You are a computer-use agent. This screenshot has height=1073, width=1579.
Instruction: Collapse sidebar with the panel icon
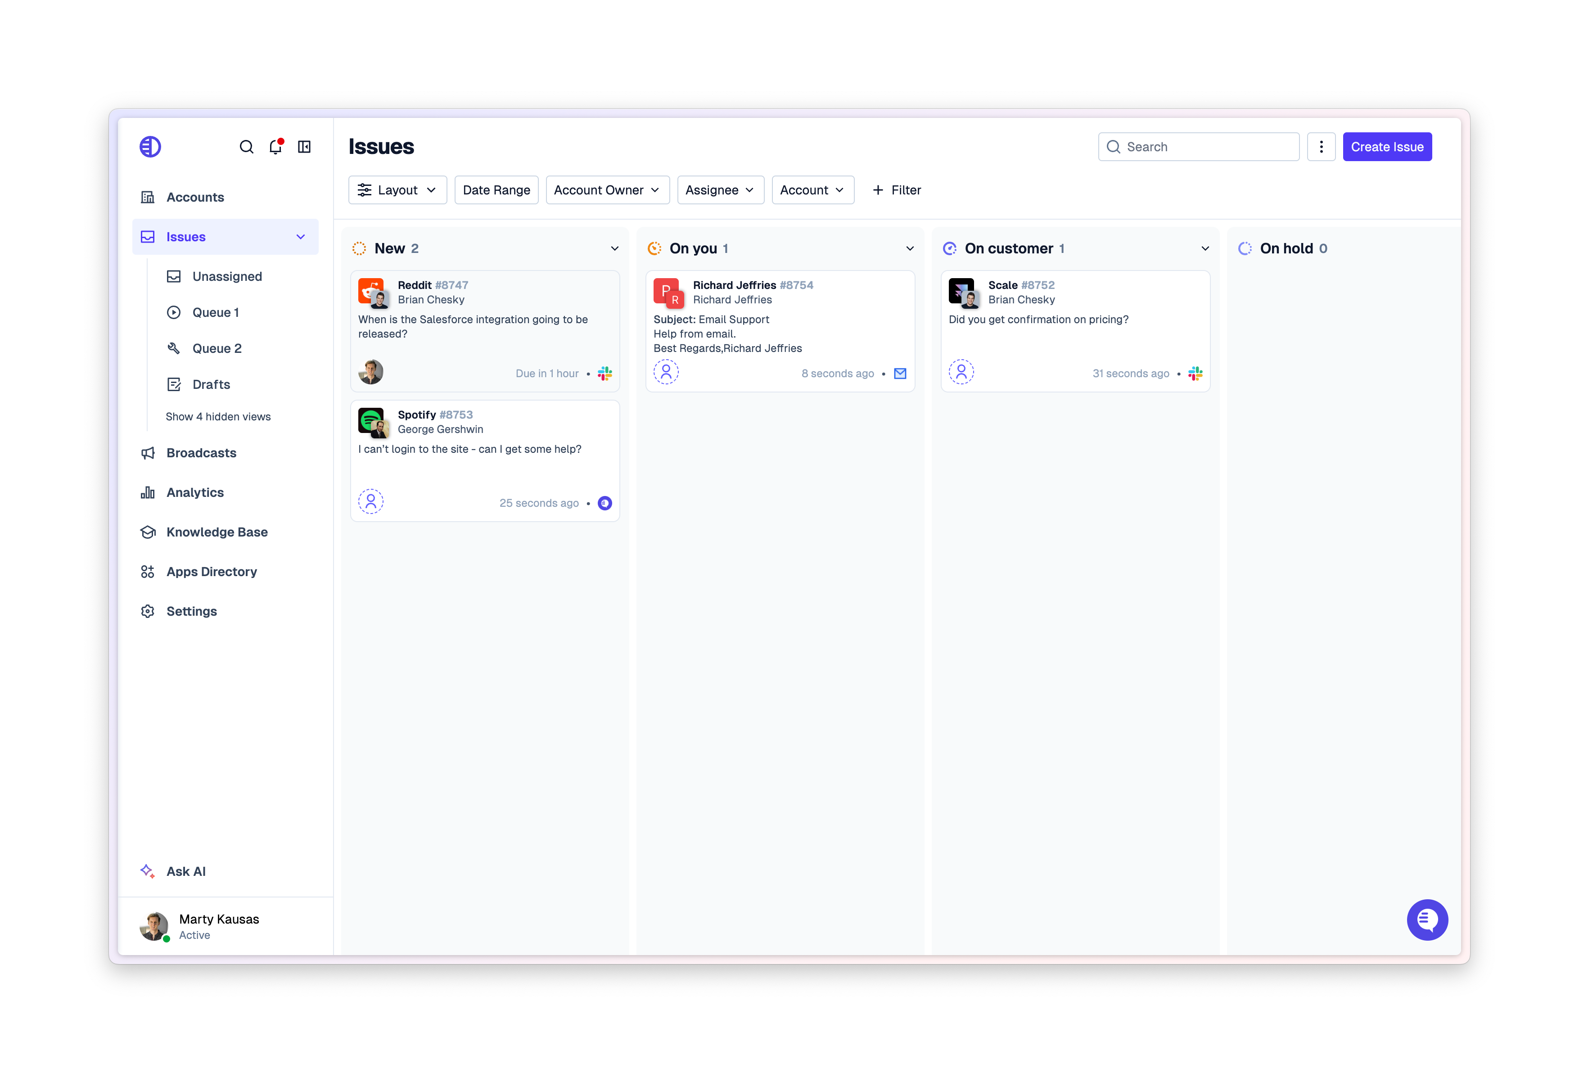pos(304,147)
